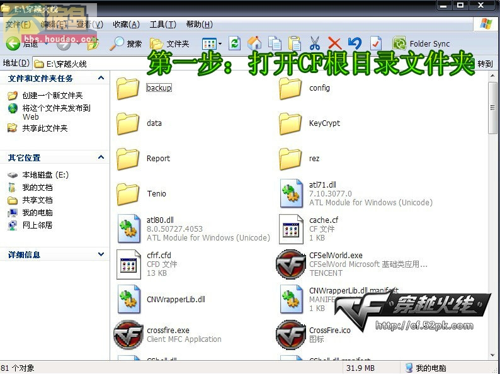
Task: Click the vertical scrollbar thumb
Action: pos(492,108)
